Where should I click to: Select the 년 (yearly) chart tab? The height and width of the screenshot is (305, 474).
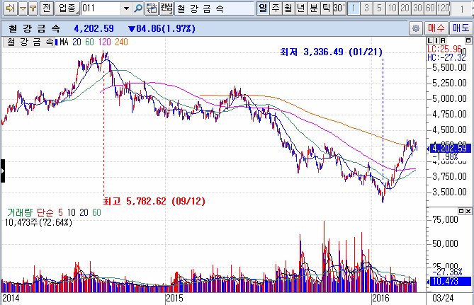pos(300,8)
